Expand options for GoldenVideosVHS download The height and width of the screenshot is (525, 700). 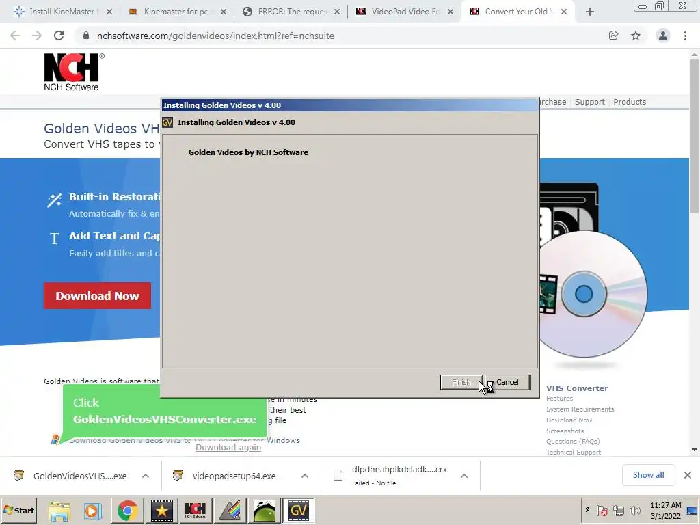146,476
